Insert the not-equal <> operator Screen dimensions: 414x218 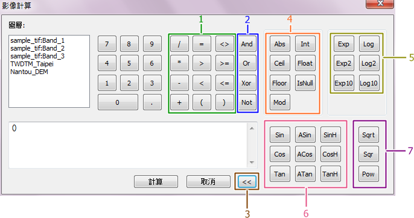225,44
